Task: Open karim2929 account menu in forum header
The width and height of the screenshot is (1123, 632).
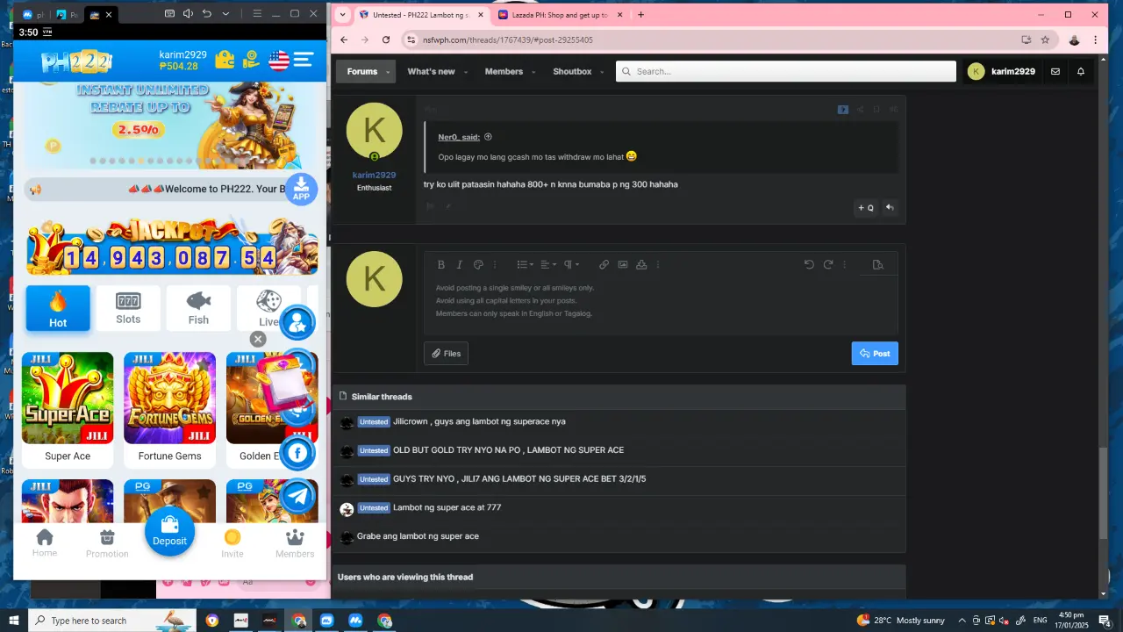Action: tap(1001, 71)
